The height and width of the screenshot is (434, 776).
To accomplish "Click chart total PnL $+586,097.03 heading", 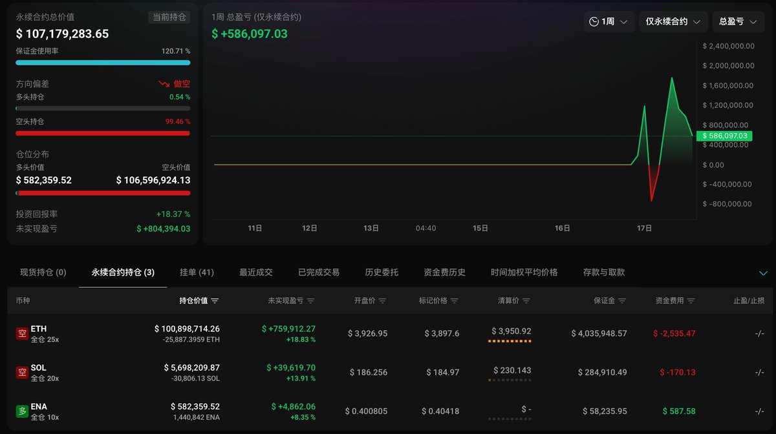I will [x=250, y=34].
